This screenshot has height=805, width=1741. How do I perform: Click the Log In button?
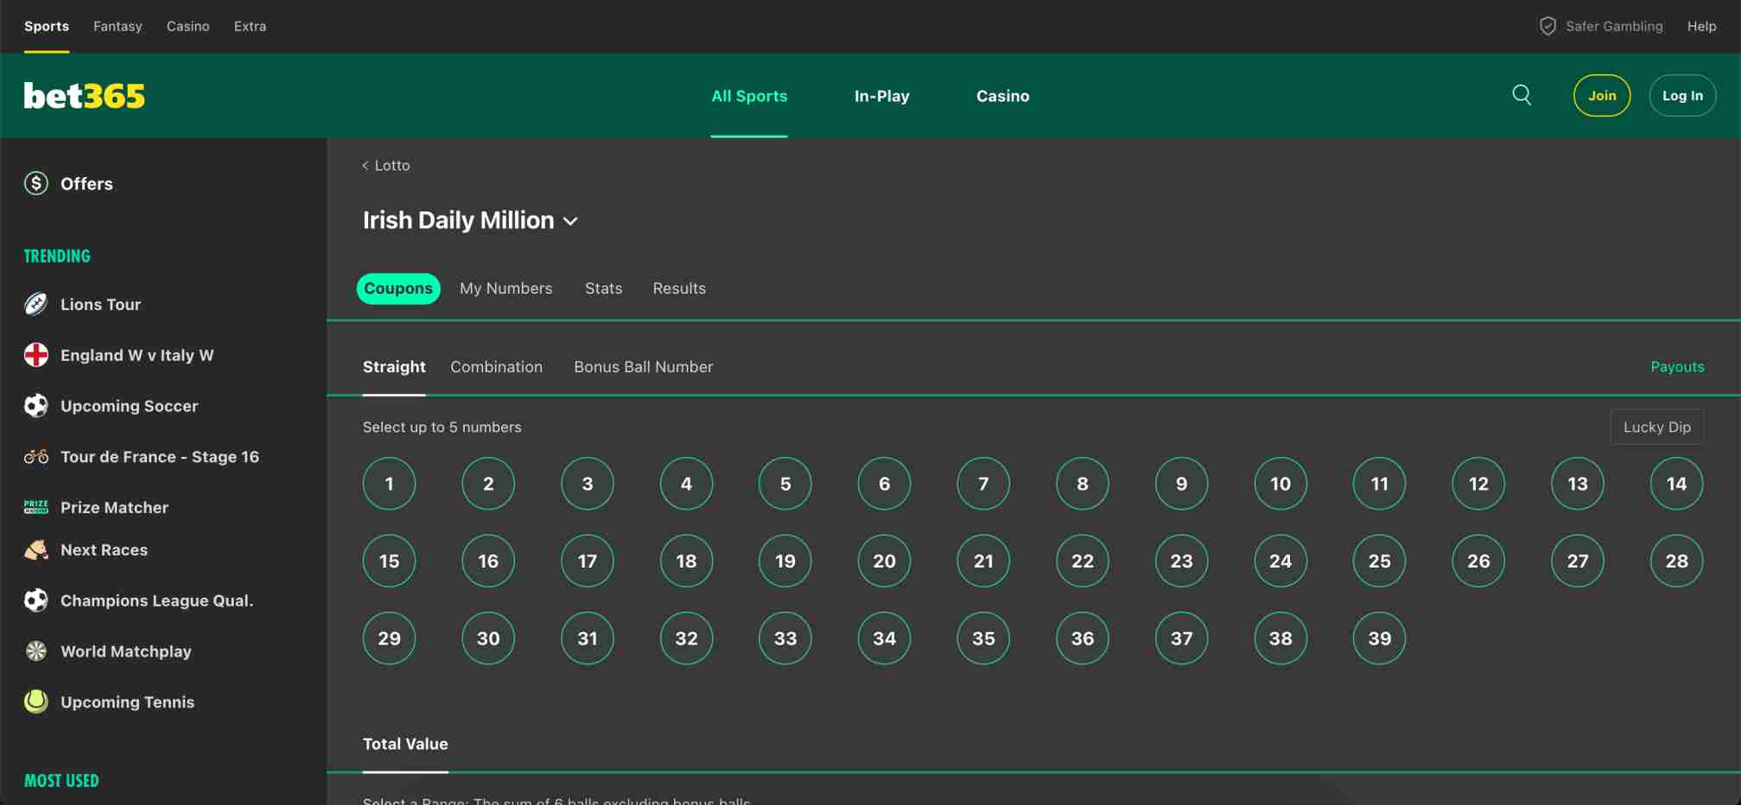pos(1682,96)
